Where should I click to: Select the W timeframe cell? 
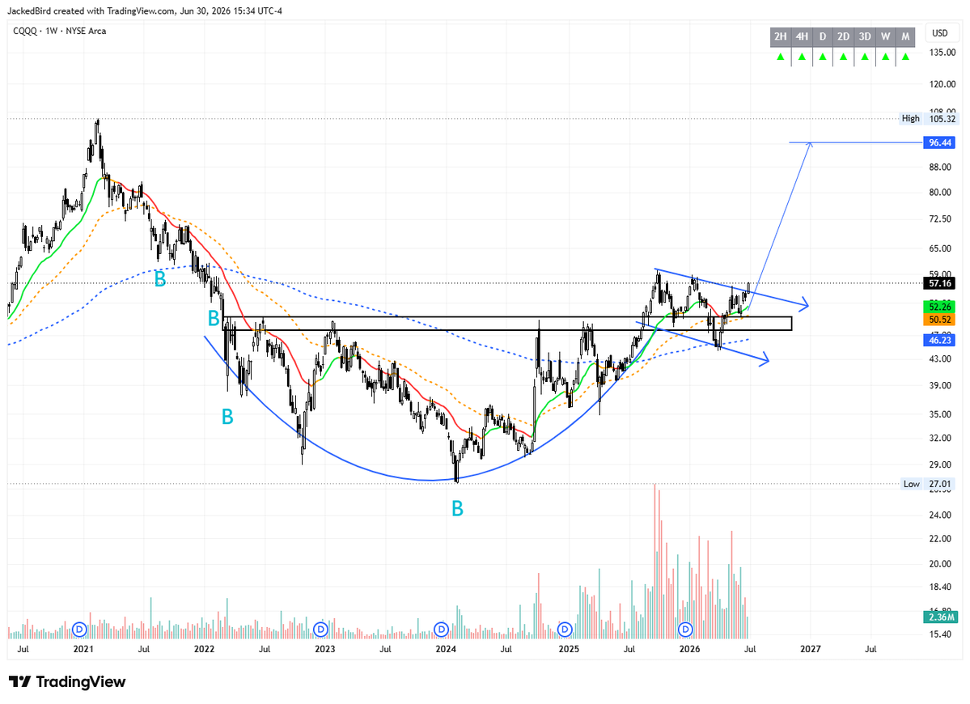click(886, 36)
